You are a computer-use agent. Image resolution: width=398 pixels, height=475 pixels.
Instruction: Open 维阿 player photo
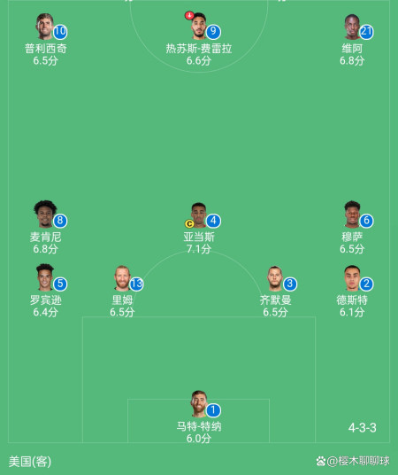coord(352,27)
